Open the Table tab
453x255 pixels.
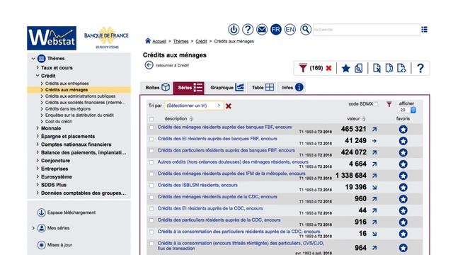coord(262,87)
